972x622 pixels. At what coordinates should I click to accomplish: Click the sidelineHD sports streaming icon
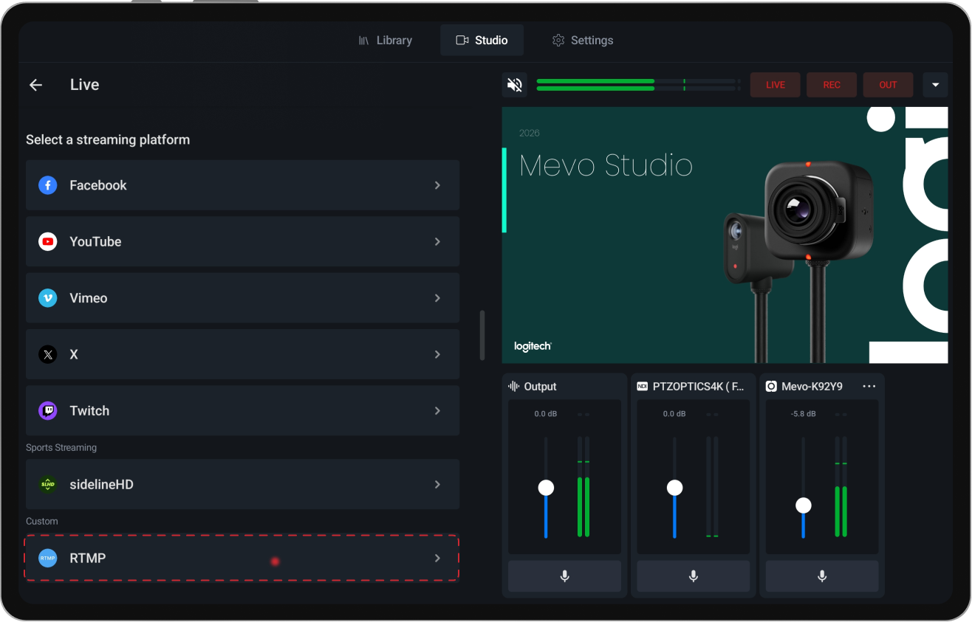[47, 484]
